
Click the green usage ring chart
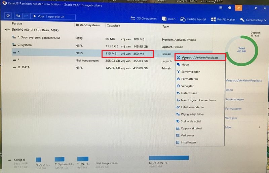coord(242,50)
